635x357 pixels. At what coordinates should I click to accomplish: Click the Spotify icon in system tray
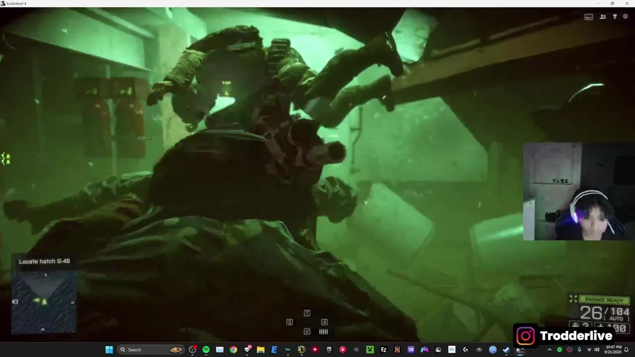pyautogui.click(x=560, y=350)
